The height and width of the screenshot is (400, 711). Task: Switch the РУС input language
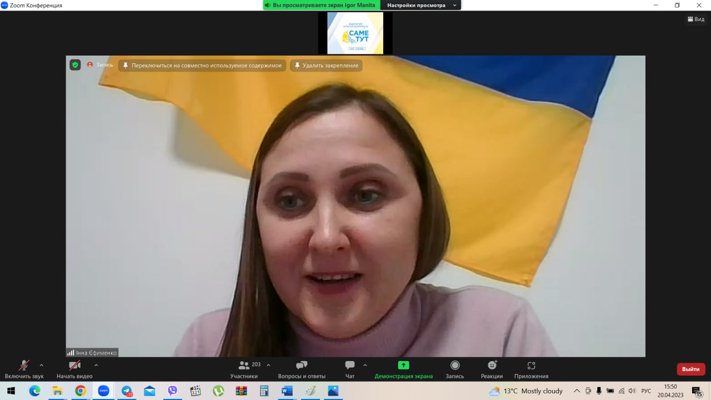click(x=646, y=391)
